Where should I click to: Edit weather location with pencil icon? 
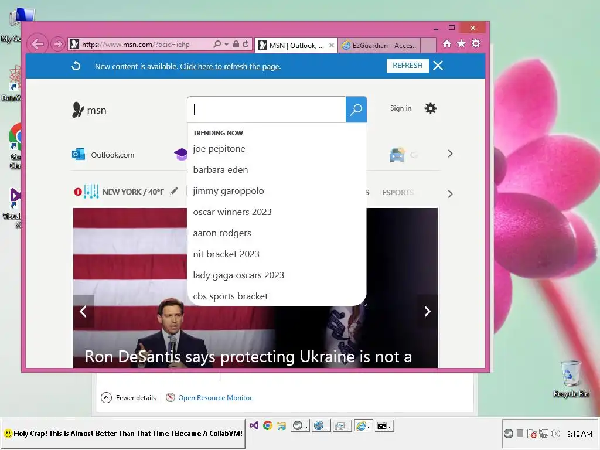174,191
